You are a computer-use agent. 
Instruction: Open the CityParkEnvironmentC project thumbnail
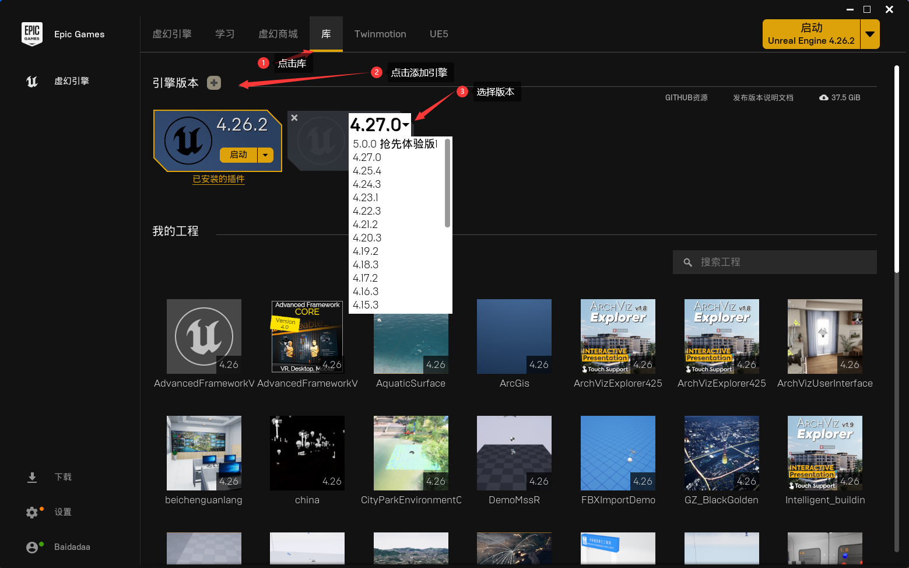(411, 453)
